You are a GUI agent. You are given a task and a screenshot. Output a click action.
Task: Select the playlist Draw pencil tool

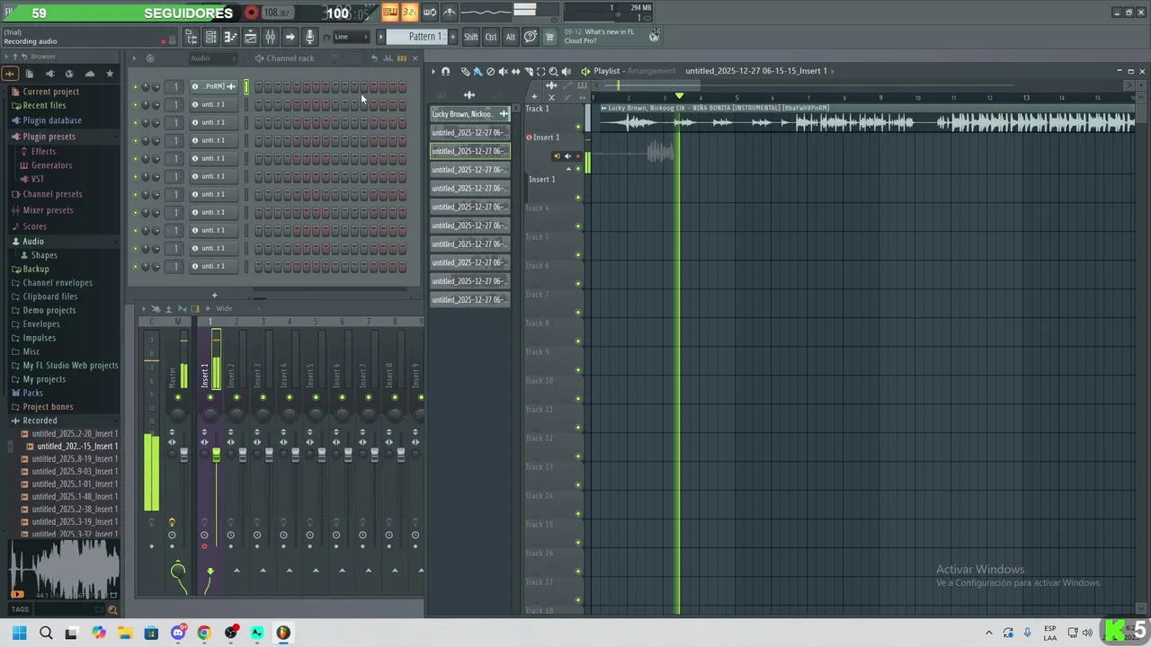tap(465, 71)
